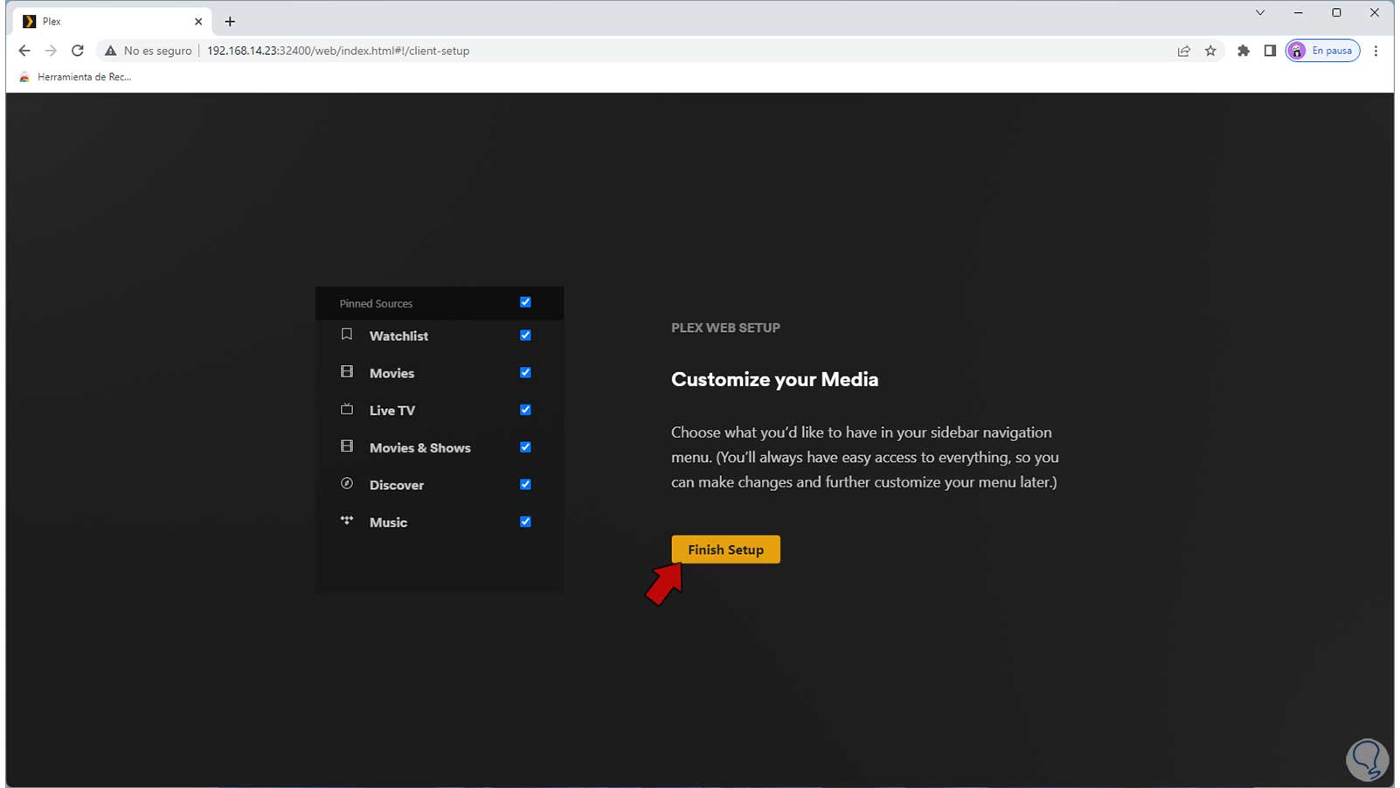Close the Plex tab
The width and height of the screenshot is (1400, 788).
click(198, 21)
